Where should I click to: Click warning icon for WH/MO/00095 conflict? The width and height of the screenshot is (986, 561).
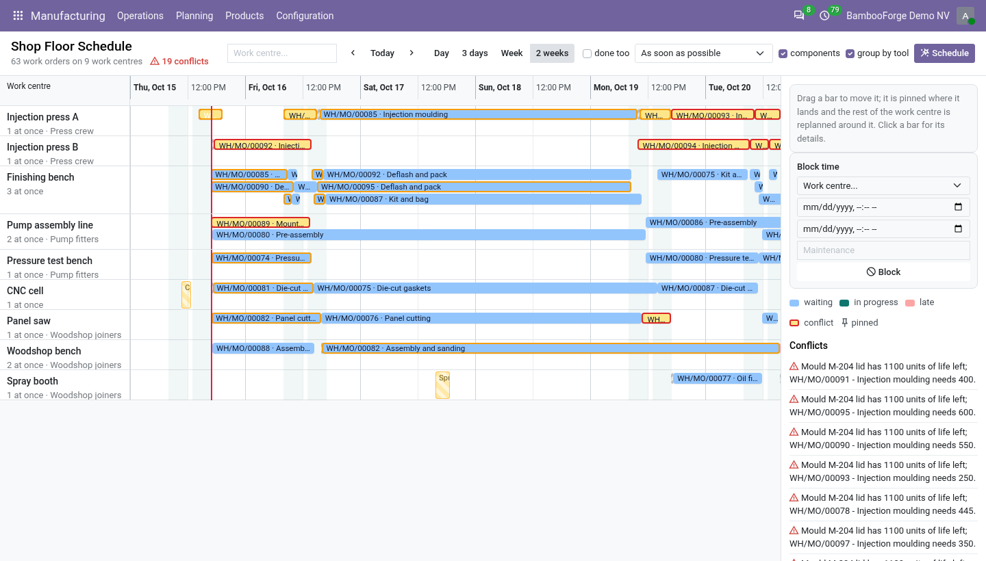[x=794, y=400]
